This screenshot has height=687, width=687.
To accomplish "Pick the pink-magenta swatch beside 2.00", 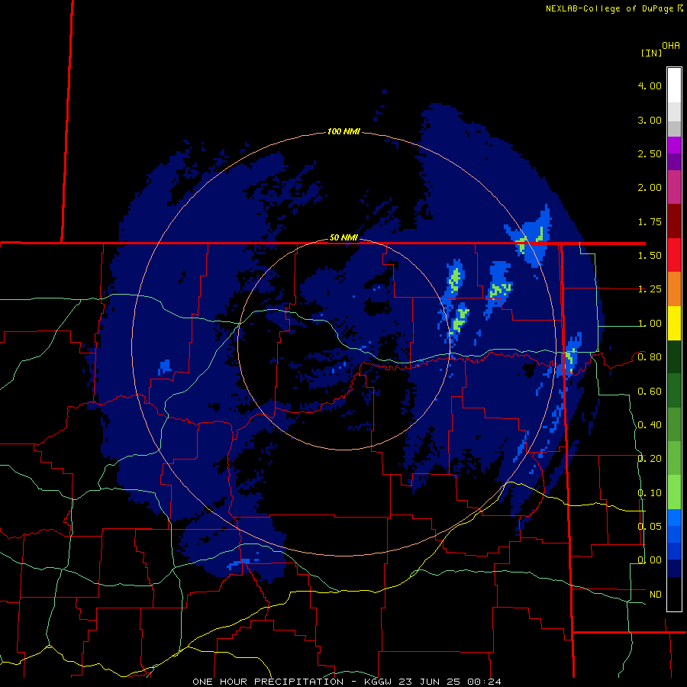I will [674, 188].
